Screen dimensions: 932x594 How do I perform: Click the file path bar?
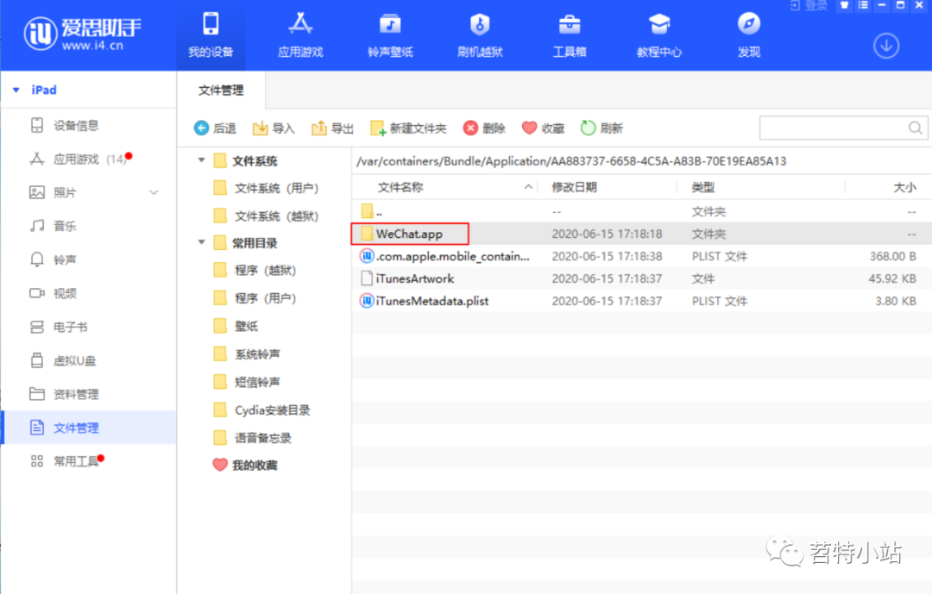(641, 161)
